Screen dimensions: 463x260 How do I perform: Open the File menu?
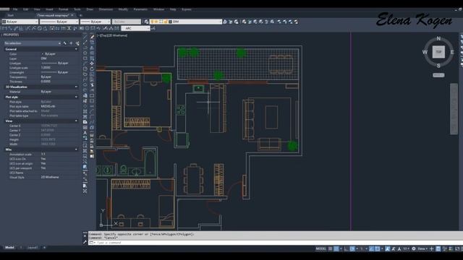click(15, 9)
